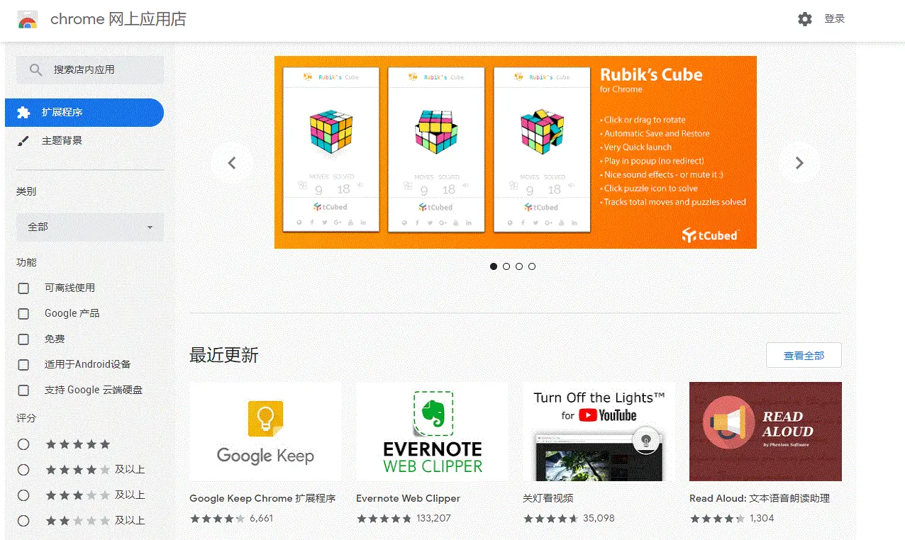Advance carousel with right arrow
This screenshot has height=540, width=905.
(x=799, y=163)
